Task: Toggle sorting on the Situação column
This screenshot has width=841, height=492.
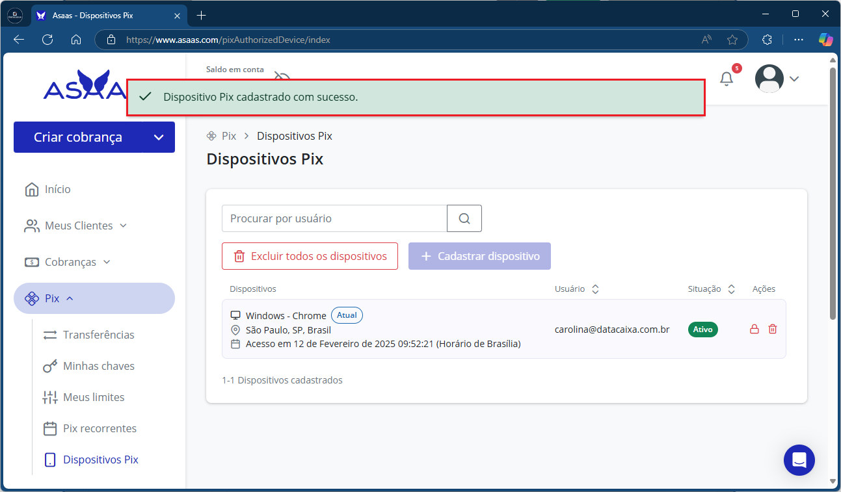Action: 731,289
